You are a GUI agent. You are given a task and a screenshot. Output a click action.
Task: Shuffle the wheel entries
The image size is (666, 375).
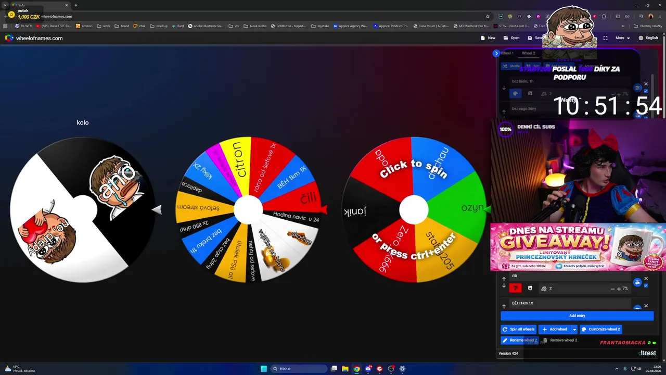tap(510, 66)
